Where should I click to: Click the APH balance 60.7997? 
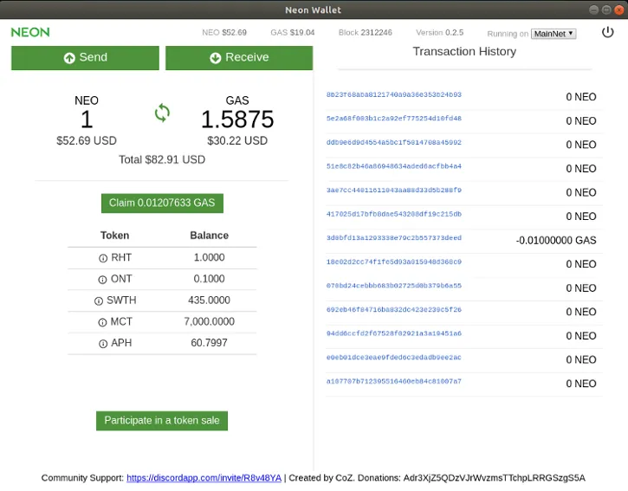[209, 343]
